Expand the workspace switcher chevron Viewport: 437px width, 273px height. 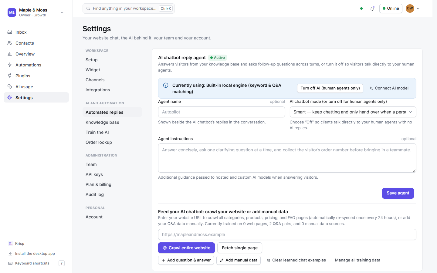click(62, 12)
